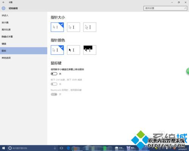Click the Cortana circle icon on the taskbar
This screenshot has width=189, height=151.
[x=10, y=148]
